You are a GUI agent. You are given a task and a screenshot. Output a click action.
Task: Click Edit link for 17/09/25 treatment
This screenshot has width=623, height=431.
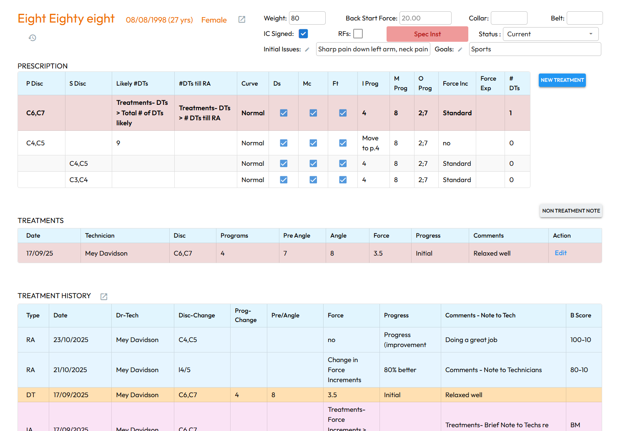pos(561,253)
